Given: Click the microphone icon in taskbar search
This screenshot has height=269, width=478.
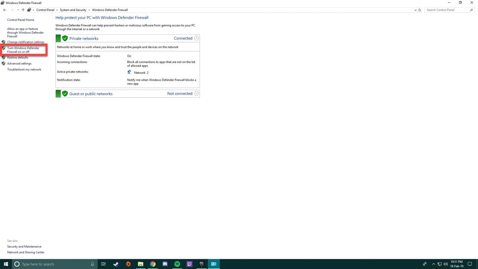Looking at the screenshot, I should [92, 264].
